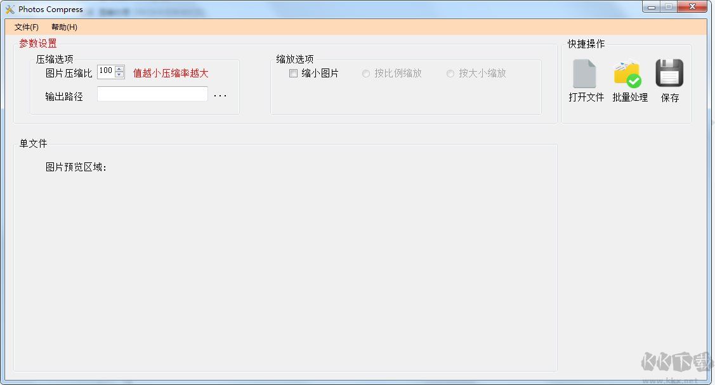Viewport: 715px width, 385px height.
Task: Click the 图片压缩比 label
Action: click(69, 74)
